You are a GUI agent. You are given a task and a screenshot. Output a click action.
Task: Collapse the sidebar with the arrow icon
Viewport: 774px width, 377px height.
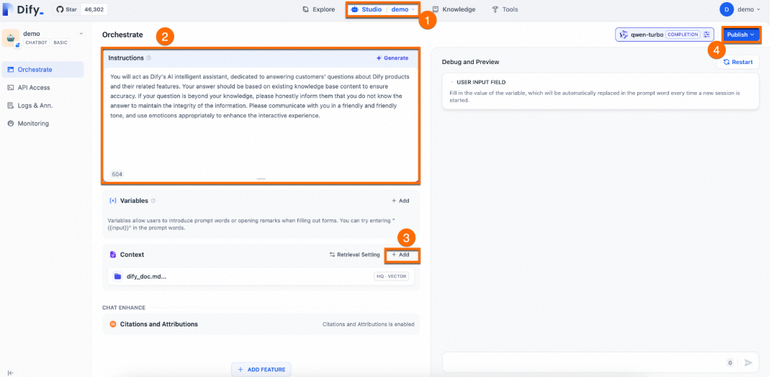point(10,373)
